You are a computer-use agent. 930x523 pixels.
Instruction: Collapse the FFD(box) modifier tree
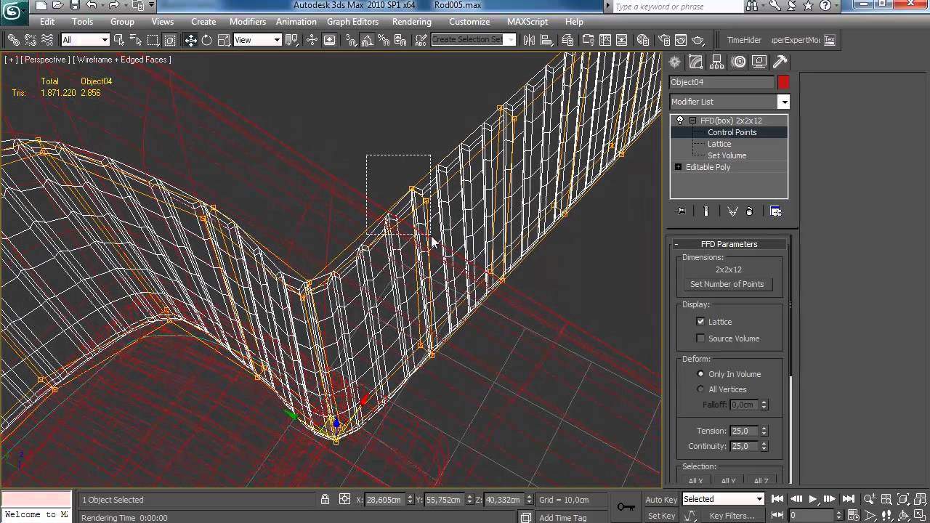(692, 121)
